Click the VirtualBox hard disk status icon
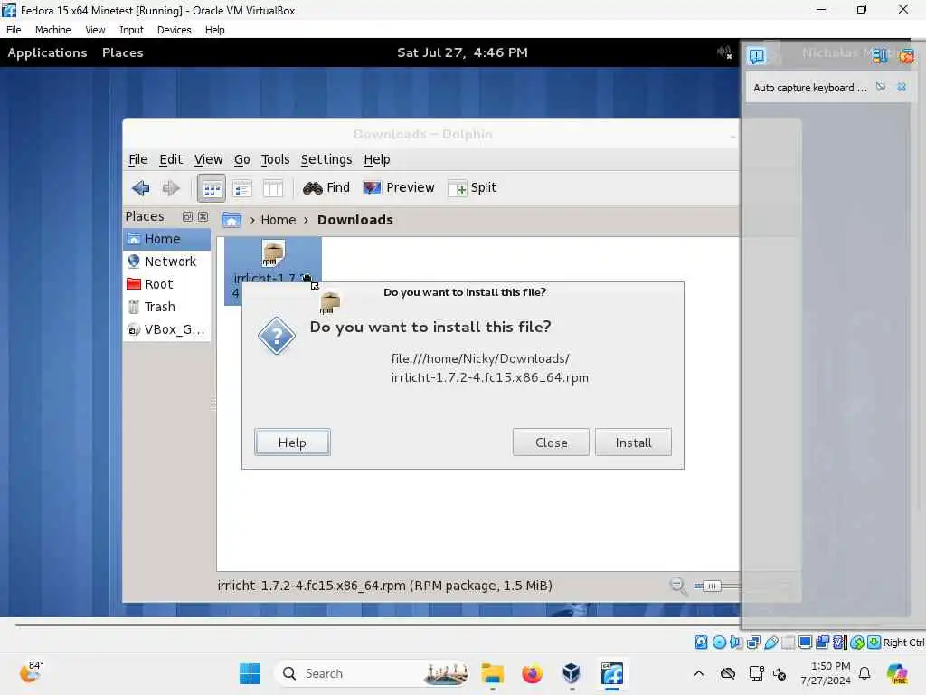Screen dimensions: 926x695 pyautogui.click(x=701, y=643)
